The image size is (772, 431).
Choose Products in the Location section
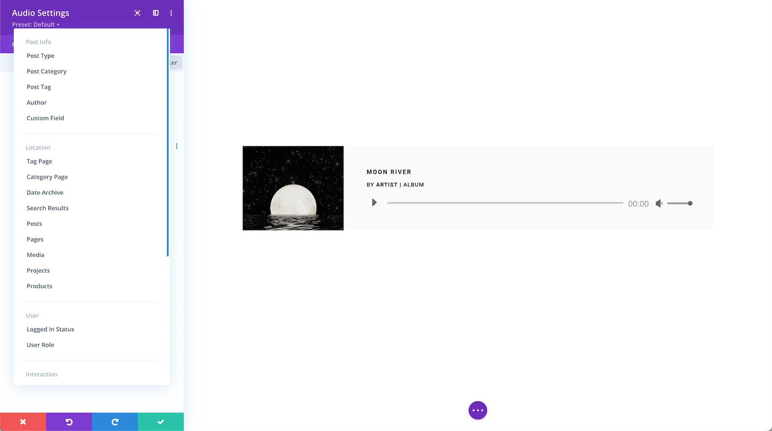tap(39, 286)
